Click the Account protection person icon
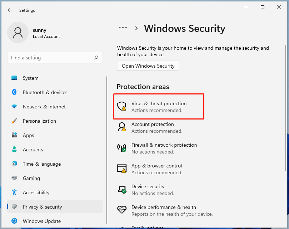Screen dimensions: 289x229 [x=122, y=127]
